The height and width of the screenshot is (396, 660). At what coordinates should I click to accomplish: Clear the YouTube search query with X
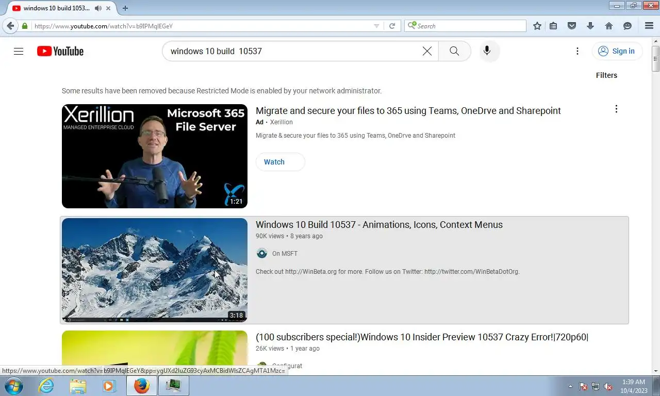click(x=427, y=51)
